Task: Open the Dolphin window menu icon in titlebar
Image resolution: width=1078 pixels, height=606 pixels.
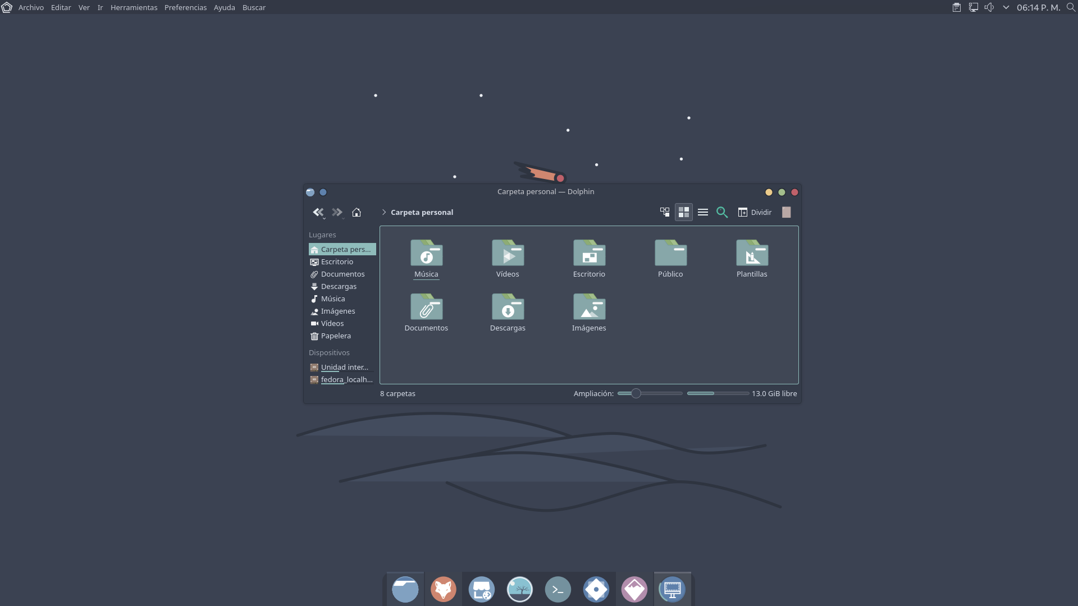Action: (310, 192)
